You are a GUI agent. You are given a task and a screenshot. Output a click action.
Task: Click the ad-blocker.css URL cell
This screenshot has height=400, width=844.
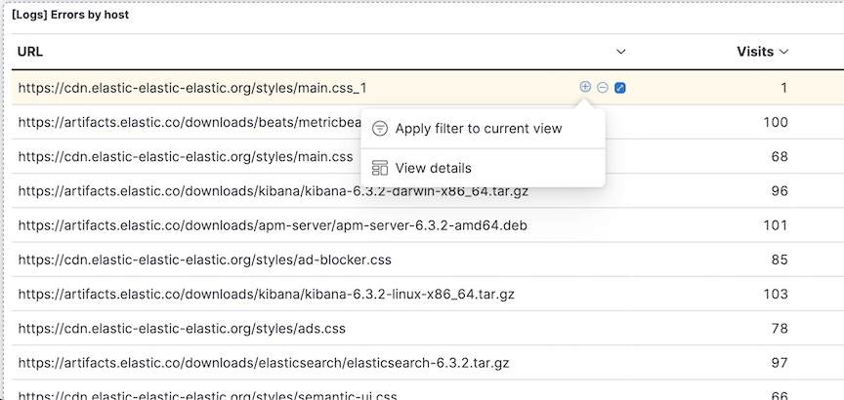[204, 260]
